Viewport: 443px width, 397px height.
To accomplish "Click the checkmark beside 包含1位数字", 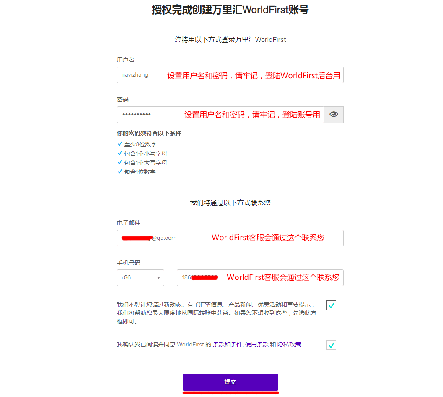I will tap(120, 172).
